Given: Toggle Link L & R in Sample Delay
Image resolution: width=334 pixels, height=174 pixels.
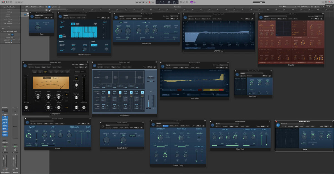Looking at the screenshot, I should click(x=114, y=136).
